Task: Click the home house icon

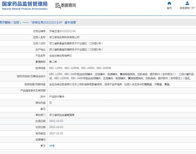Action: [x=169, y=3]
